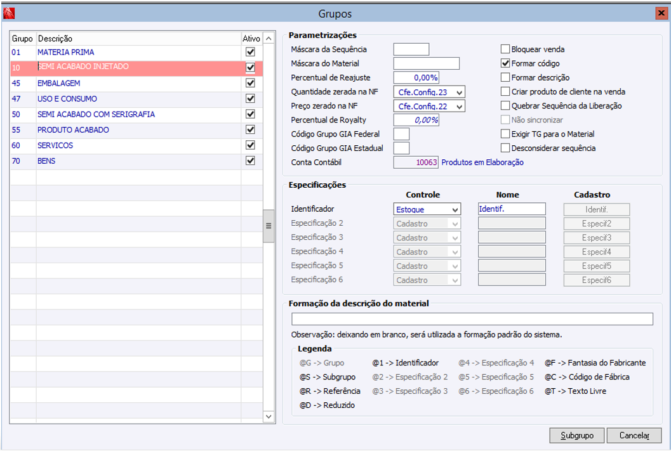Select the SERVICOS group row
Image resolution: width=671 pixels, height=451 pixels.
tap(136, 145)
